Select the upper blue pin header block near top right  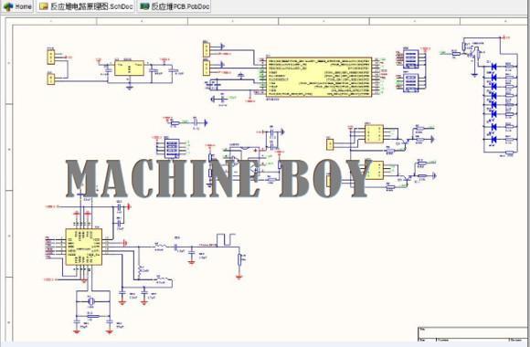411,59
